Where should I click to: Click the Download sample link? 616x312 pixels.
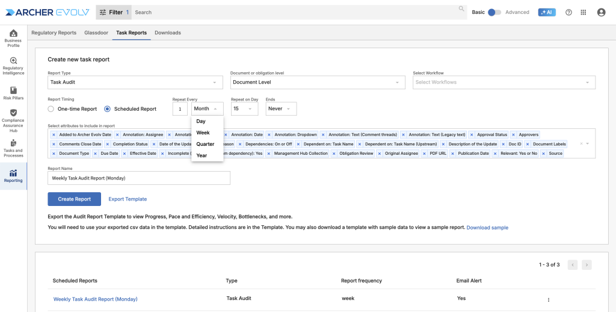pos(487,228)
